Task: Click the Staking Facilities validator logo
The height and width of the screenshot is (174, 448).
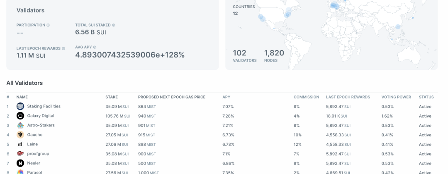Action: 20,107
